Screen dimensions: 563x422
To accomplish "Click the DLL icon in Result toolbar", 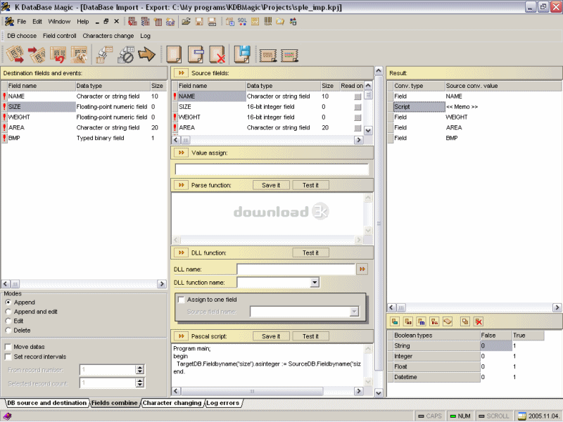I will [434, 321].
